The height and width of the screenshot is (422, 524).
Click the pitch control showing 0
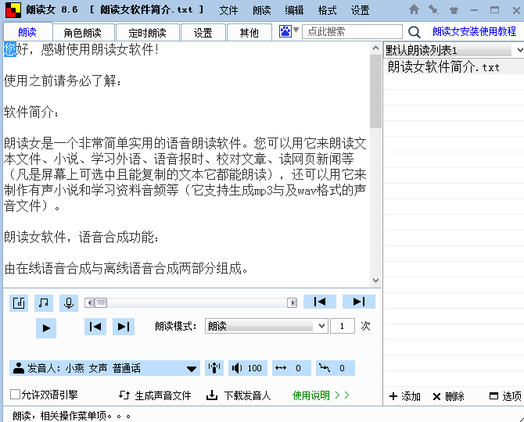tap(336, 368)
